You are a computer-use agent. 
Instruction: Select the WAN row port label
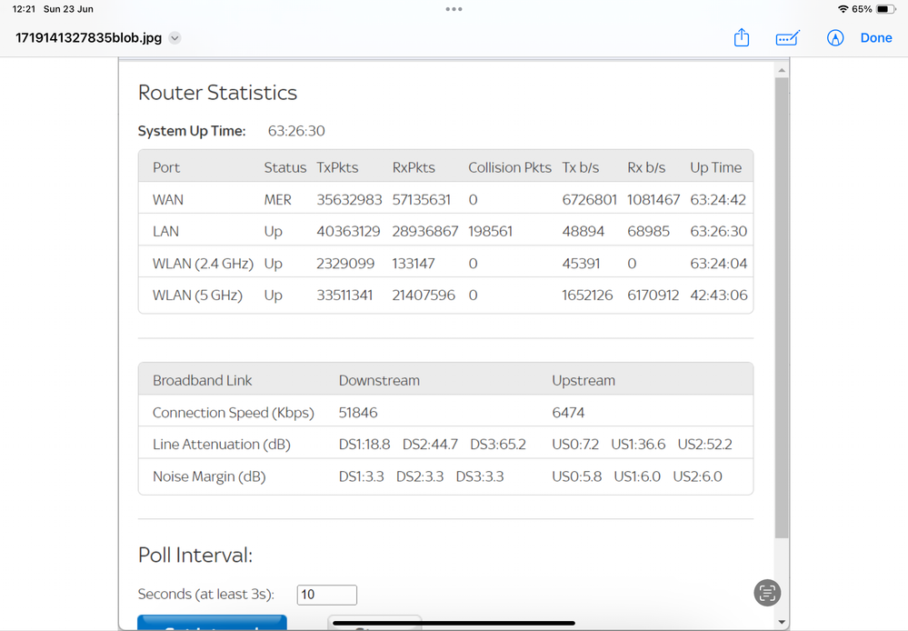coord(166,200)
